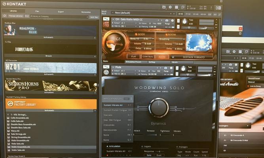Click the expand rack arrows icon
Image resolution: width=264 pixels, height=158 pixels.
(x=220, y=15)
